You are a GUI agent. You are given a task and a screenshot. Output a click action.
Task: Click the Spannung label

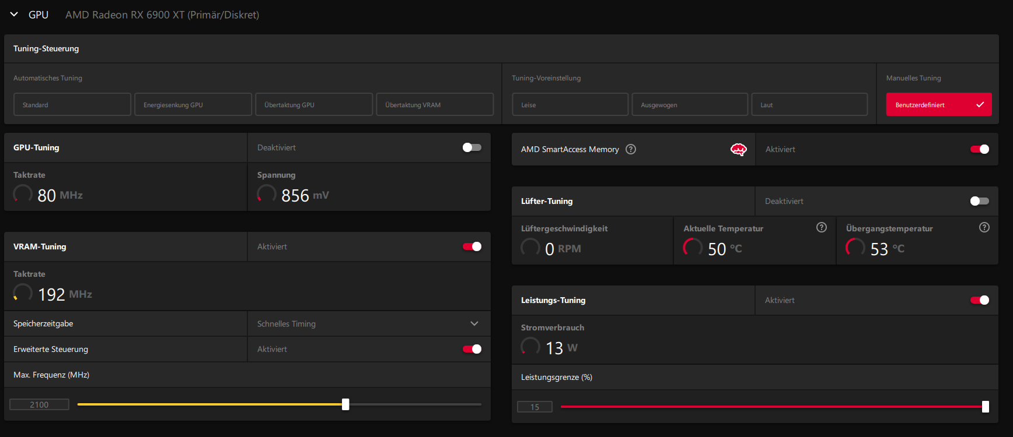(276, 175)
